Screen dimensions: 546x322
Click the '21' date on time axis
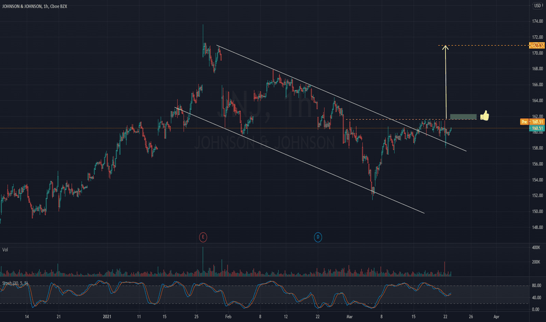coord(59,316)
